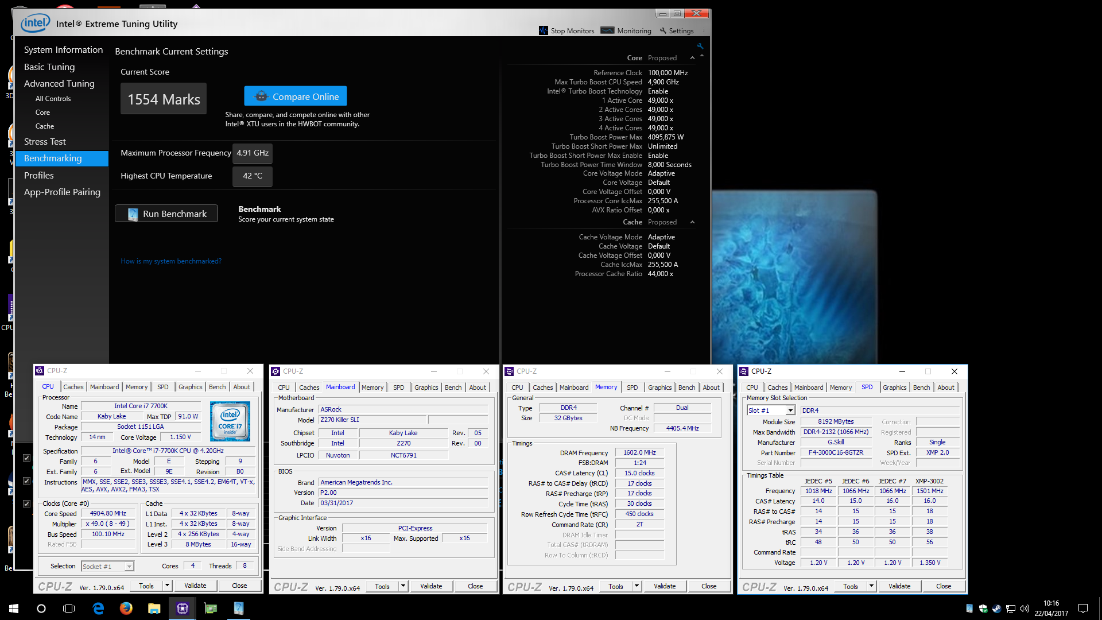Click the scroll-up arrow of settings list

point(702,56)
